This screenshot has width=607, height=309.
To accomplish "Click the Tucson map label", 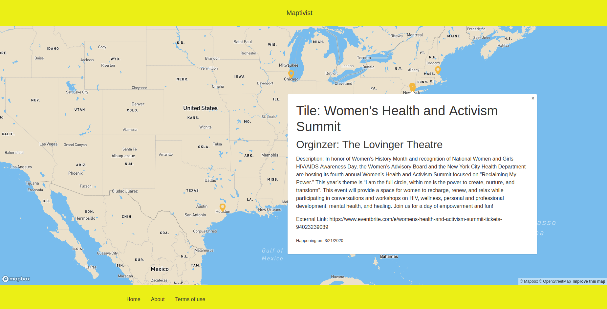I will 86,186.
